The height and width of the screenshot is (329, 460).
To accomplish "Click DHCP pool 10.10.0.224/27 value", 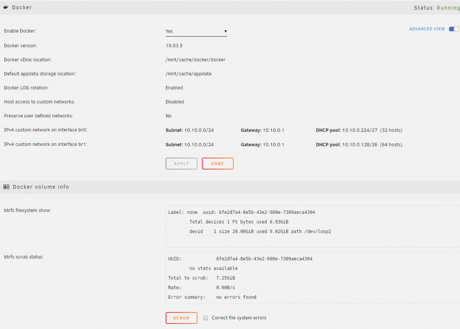I will (360, 130).
